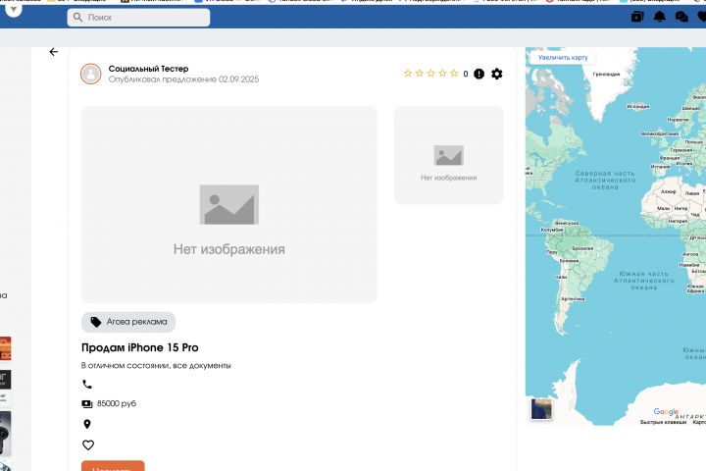Image resolution: width=706 pixels, height=471 pixels.
Task: Click the rating count 0
Action: (x=466, y=74)
